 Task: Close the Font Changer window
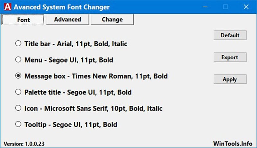click(246, 7)
